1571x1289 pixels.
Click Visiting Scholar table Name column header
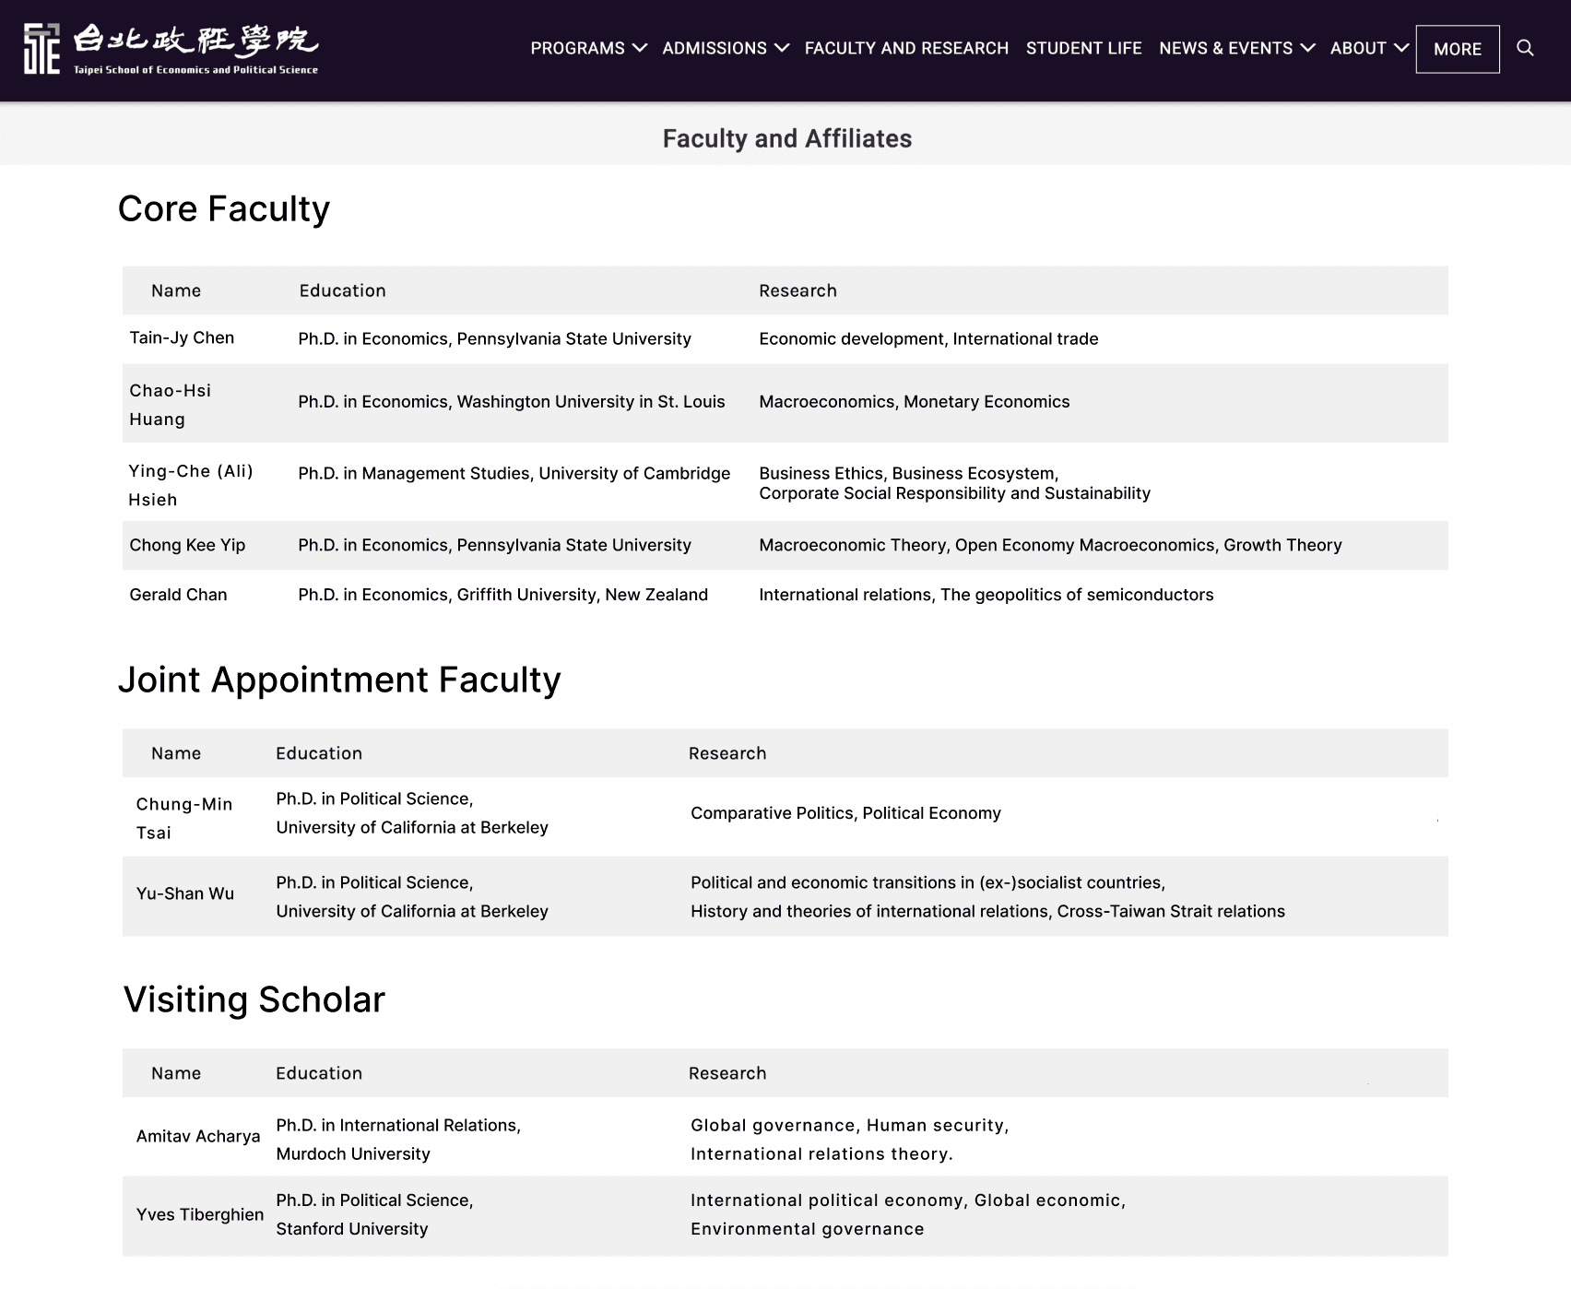click(x=176, y=1073)
